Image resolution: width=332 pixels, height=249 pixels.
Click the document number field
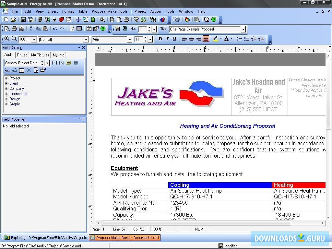coord(143,29)
